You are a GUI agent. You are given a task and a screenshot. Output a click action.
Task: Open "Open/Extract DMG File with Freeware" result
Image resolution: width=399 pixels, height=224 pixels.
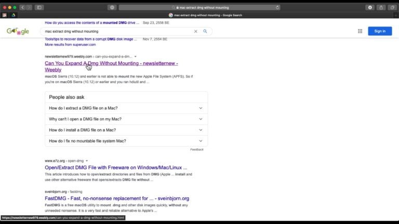[x=116, y=168]
